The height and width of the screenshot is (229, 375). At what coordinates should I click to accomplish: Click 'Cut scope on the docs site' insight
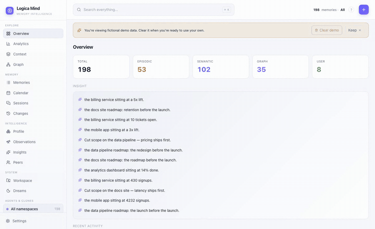pyautogui.click(x=125, y=191)
